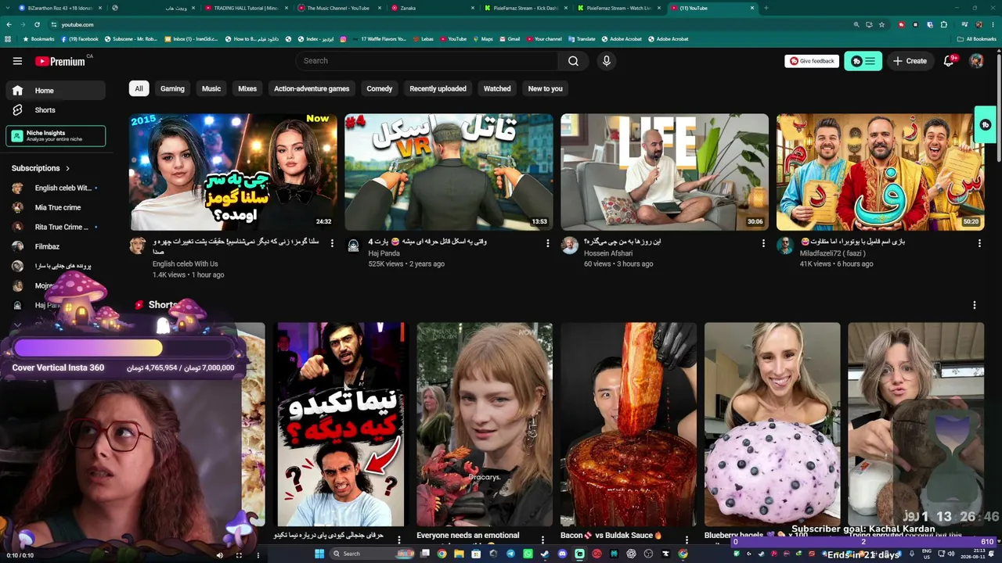Image resolution: width=1002 pixels, height=563 pixels.
Task: Select the Music filter chip
Action: coord(211,88)
